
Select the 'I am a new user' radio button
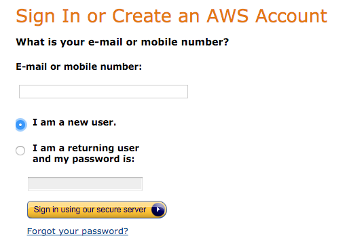click(20, 125)
